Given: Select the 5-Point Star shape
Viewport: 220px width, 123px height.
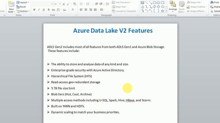Looking at the screenshot, I should click(x=163, y=11).
